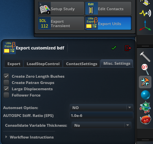Click the wrench and hammer tools icon
The image size is (153, 144).
click(145, 82)
